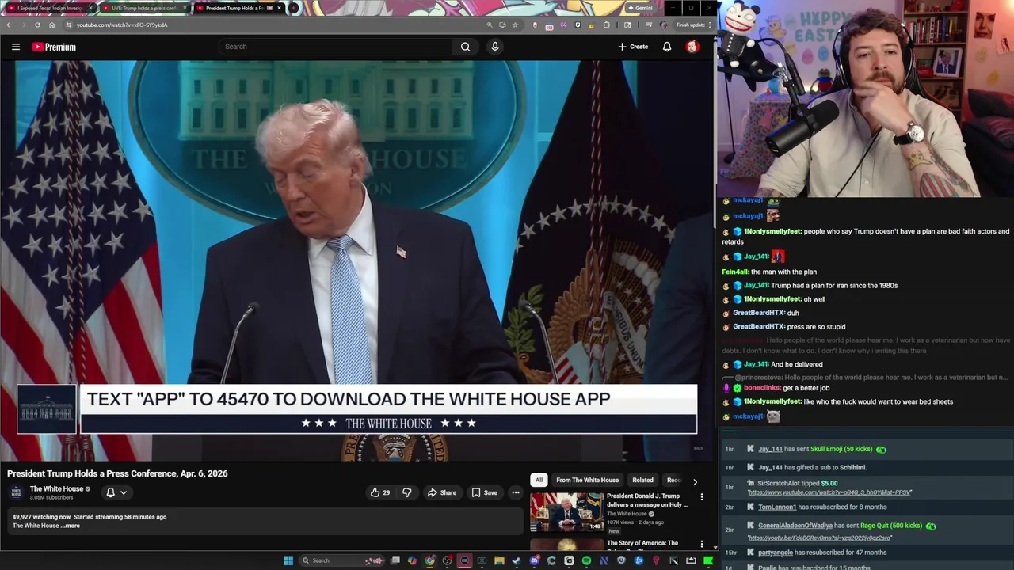Click the Trump press conference video player

click(356, 261)
